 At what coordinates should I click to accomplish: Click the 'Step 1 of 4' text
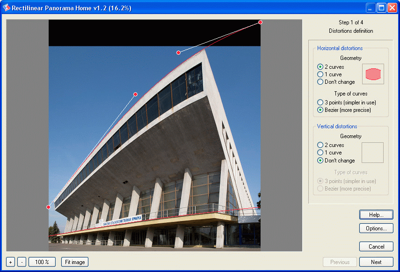click(x=351, y=22)
